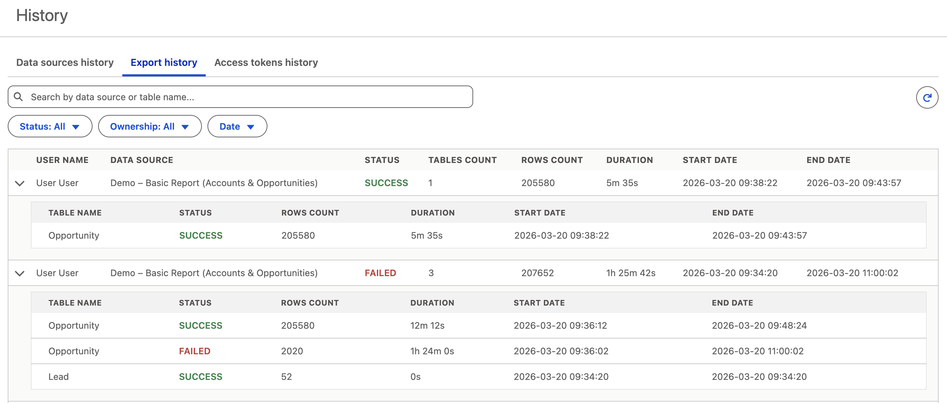
Task: Select the Export history tab
Action: 164,62
